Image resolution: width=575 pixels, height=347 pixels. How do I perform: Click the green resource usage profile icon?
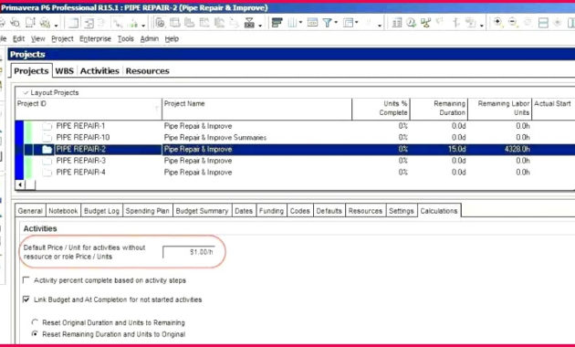[x=134, y=23]
